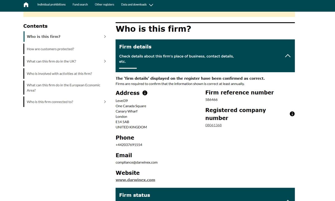This screenshot has height=201, width=335.
Task: Jump to 'How are customers protected?' section
Action: pyautogui.click(x=51, y=49)
